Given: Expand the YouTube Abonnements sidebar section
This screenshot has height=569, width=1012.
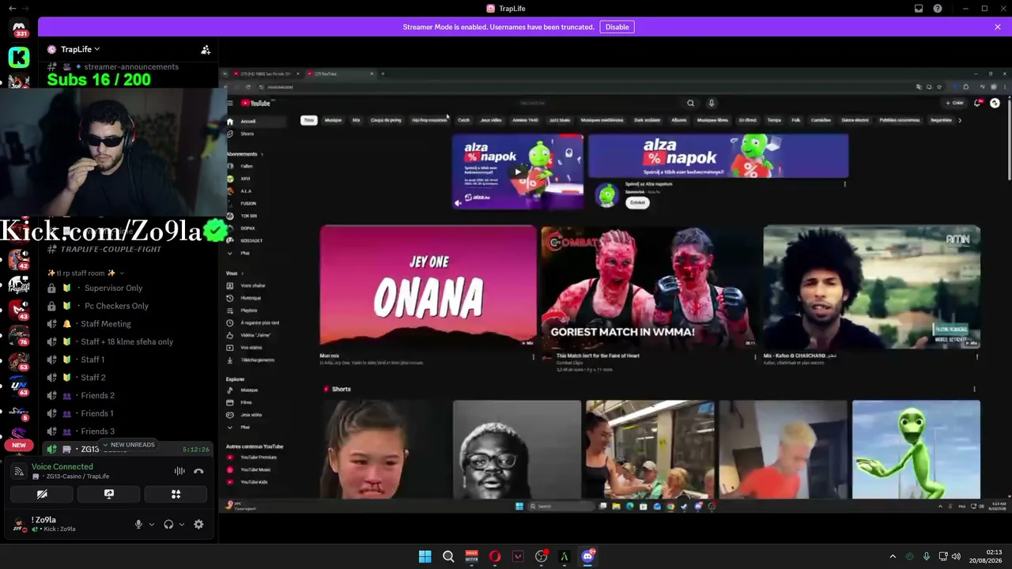Looking at the screenshot, I should point(244,154).
